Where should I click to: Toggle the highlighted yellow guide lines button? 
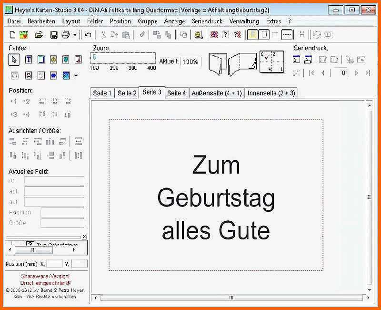(252, 35)
